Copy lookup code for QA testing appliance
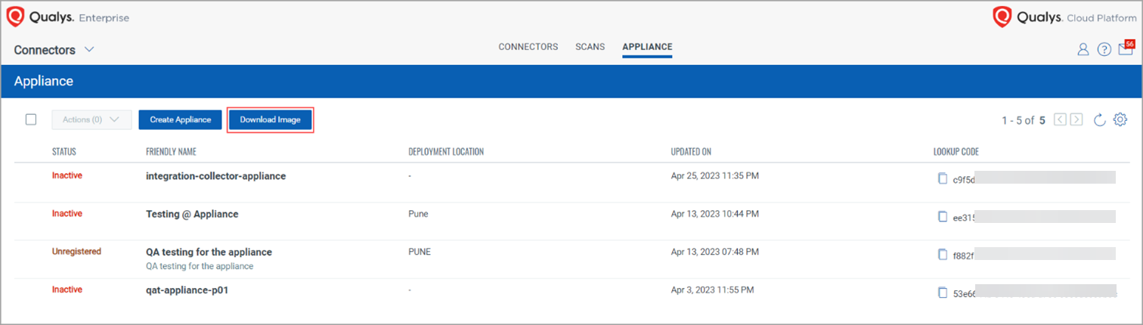Screen dimensions: 1143x325 (942, 255)
